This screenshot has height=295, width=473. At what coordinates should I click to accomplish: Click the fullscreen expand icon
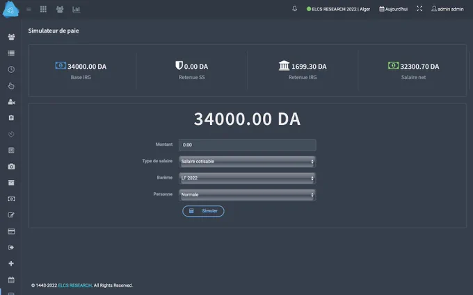click(x=419, y=9)
